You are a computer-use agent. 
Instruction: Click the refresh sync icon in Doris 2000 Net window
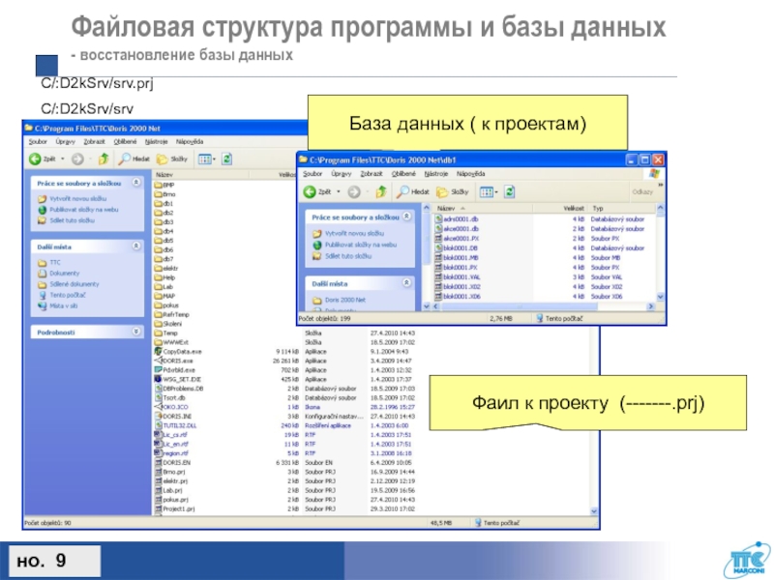[x=226, y=159]
